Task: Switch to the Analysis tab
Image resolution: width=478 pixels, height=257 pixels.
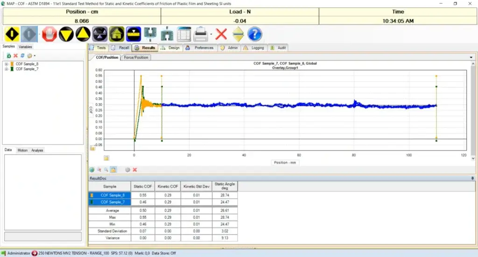Action: coord(37,150)
